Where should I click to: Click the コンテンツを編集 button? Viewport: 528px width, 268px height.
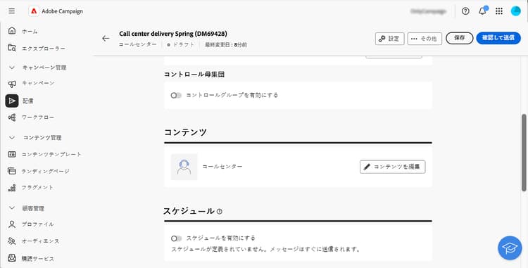(393, 167)
